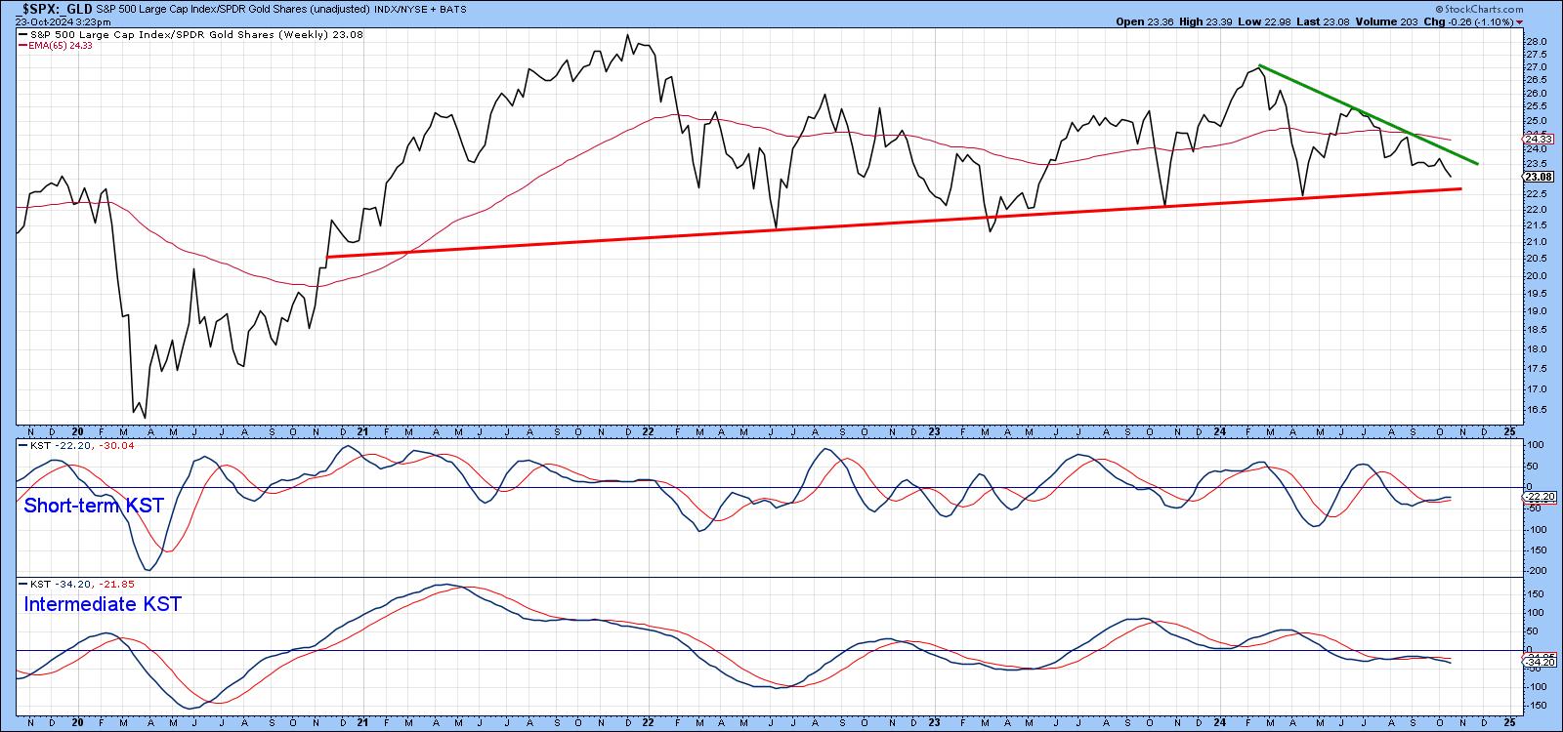
Task: Select the EMA(65) 24.33 legend entry
Action: pyautogui.click(x=54, y=44)
